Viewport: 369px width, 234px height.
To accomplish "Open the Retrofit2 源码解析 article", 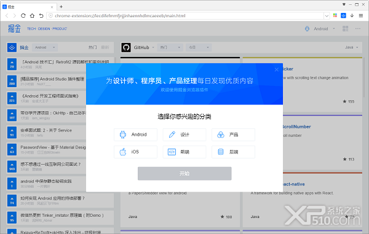I will [66, 62].
